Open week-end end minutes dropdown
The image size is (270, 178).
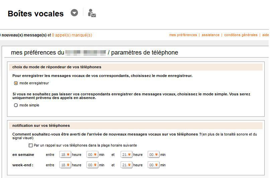point(154,165)
